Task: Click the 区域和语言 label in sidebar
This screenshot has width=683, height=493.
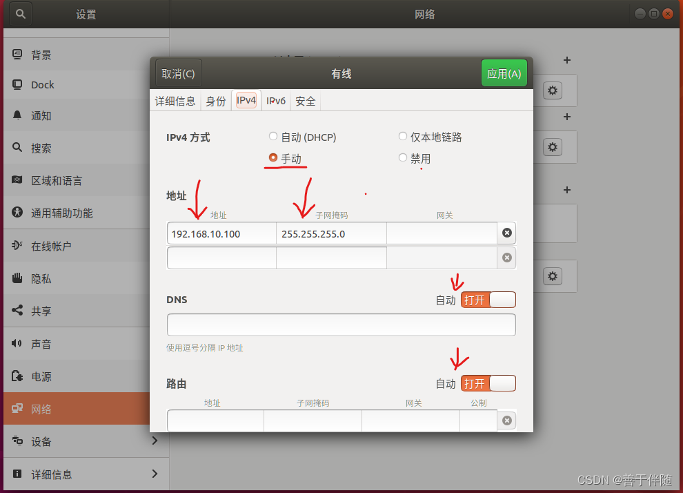Action: pos(57,180)
